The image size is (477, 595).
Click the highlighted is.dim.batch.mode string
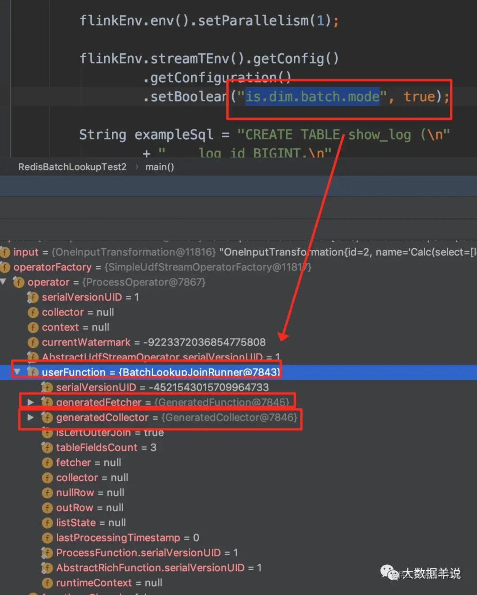tap(312, 96)
